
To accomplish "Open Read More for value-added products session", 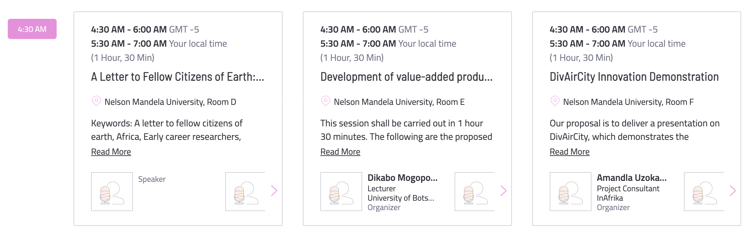I will pos(340,152).
